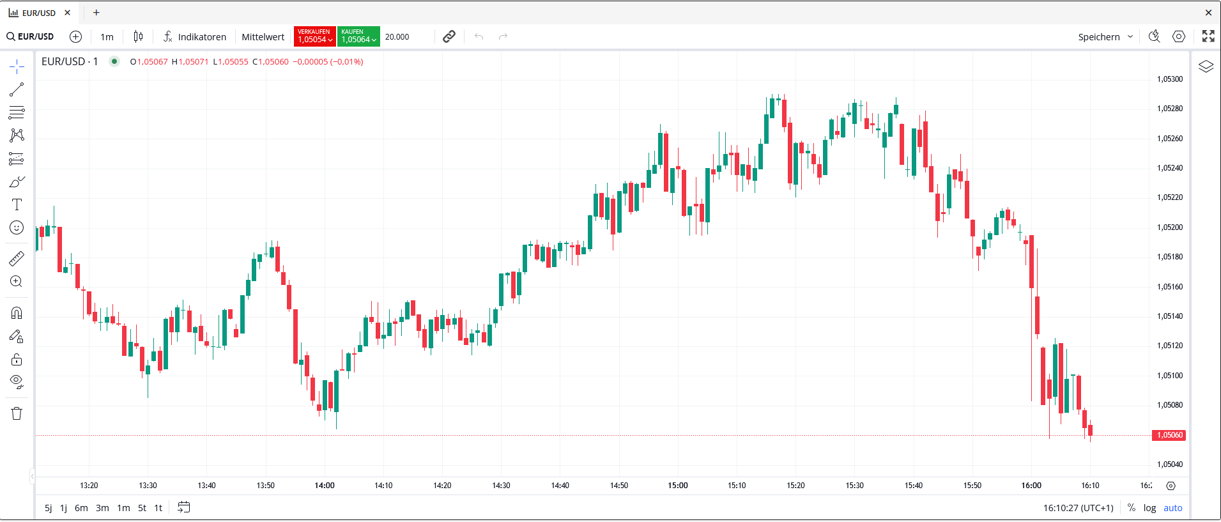Viewport: 1221px width, 522px height.
Task: Click the red Verkaufen sell button
Action: 314,36
